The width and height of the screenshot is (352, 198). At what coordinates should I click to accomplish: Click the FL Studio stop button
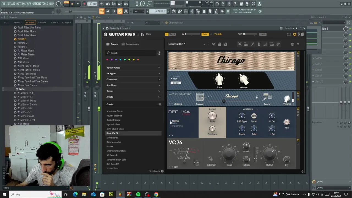click(78, 4)
